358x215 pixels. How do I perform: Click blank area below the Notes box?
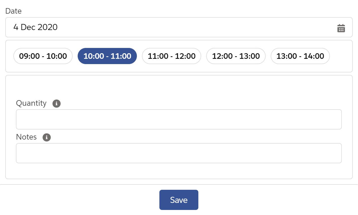tap(179, 171)
